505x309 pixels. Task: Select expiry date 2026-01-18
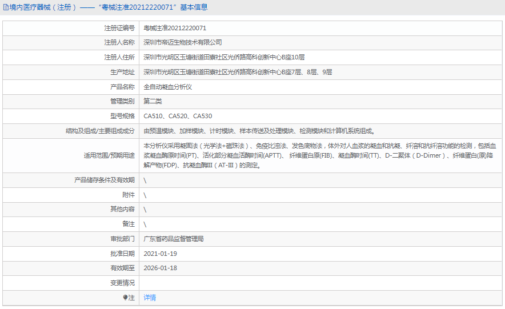coord(161,268)
